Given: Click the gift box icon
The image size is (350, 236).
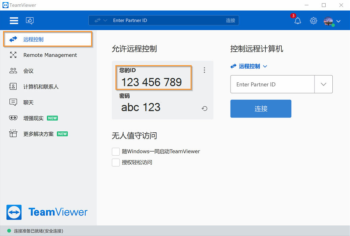Looking at the screenshot, I should (13, 133).
